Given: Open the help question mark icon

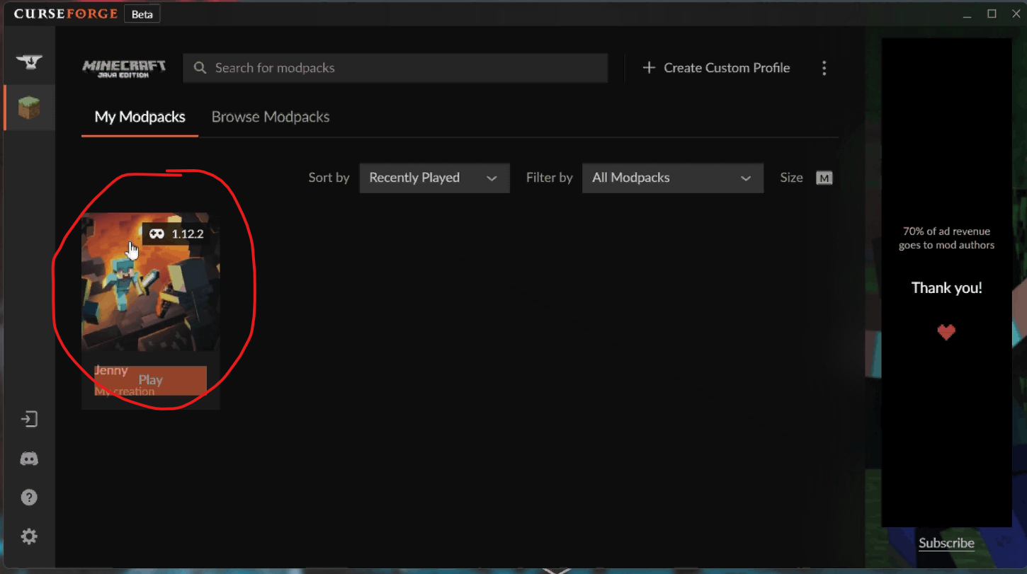Looking at the screenshot, I should [29, 497].
